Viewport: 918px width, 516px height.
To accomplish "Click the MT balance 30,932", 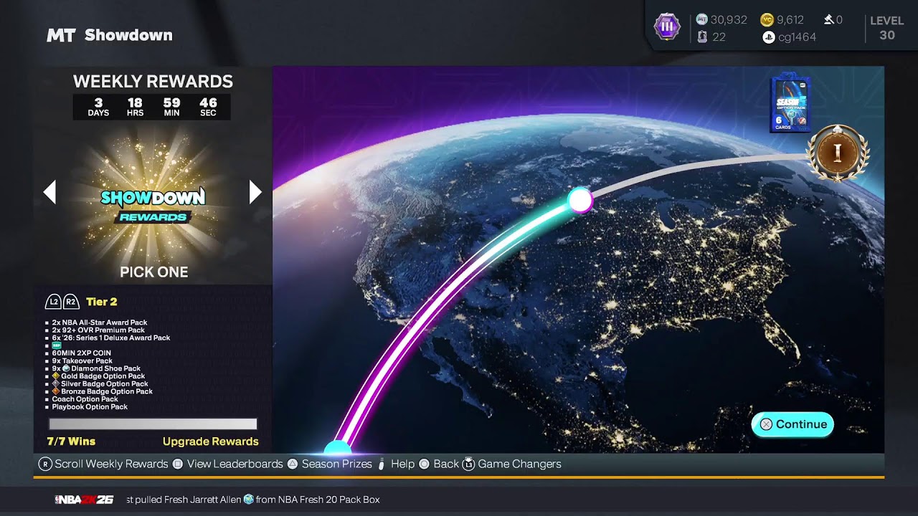I will pos(729,20).
